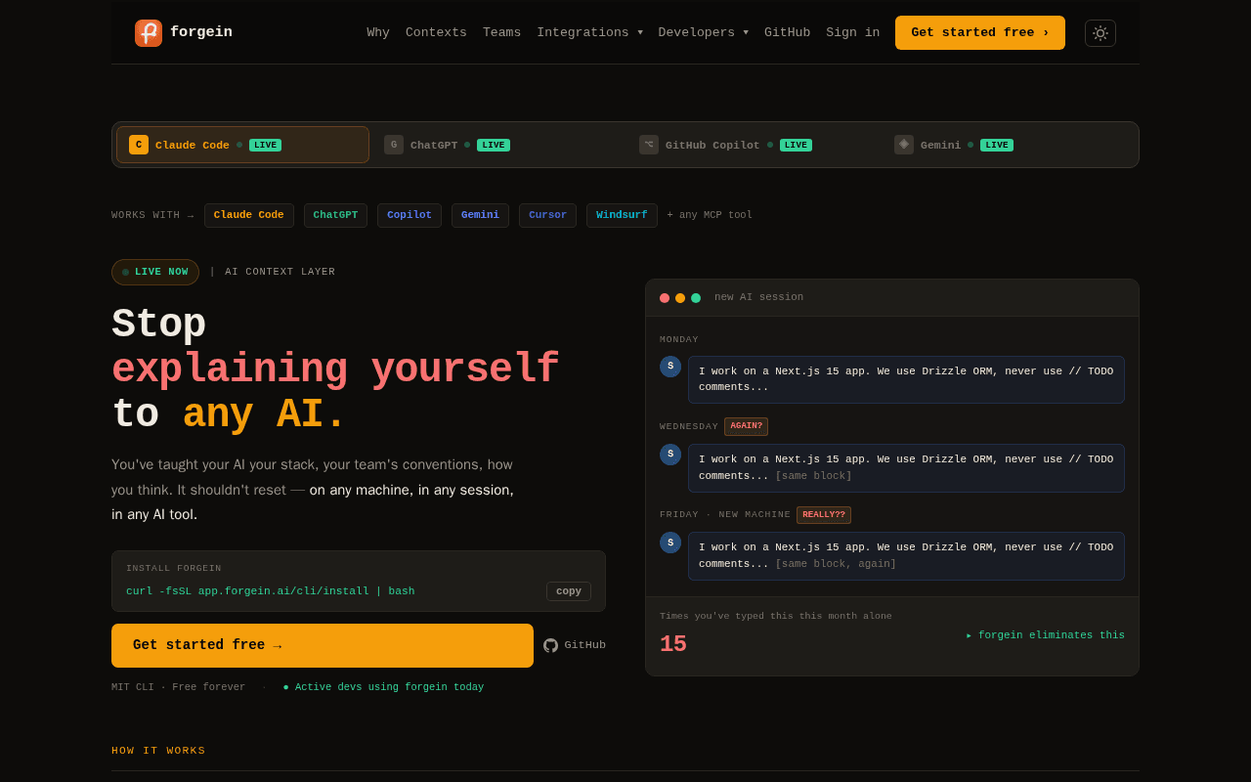Click the Windsurf works-with chip
Screen dimensions: 1251x782
(x=622, y=216)
